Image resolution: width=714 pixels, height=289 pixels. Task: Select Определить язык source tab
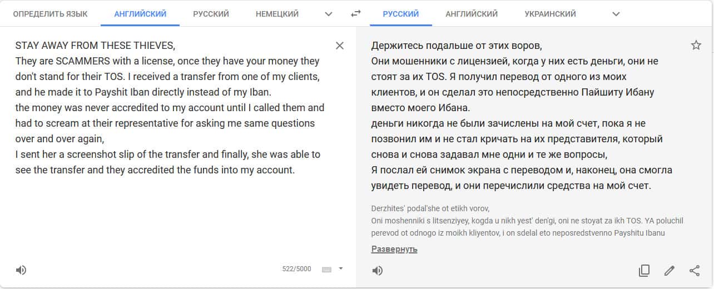[x=50, y=14]
